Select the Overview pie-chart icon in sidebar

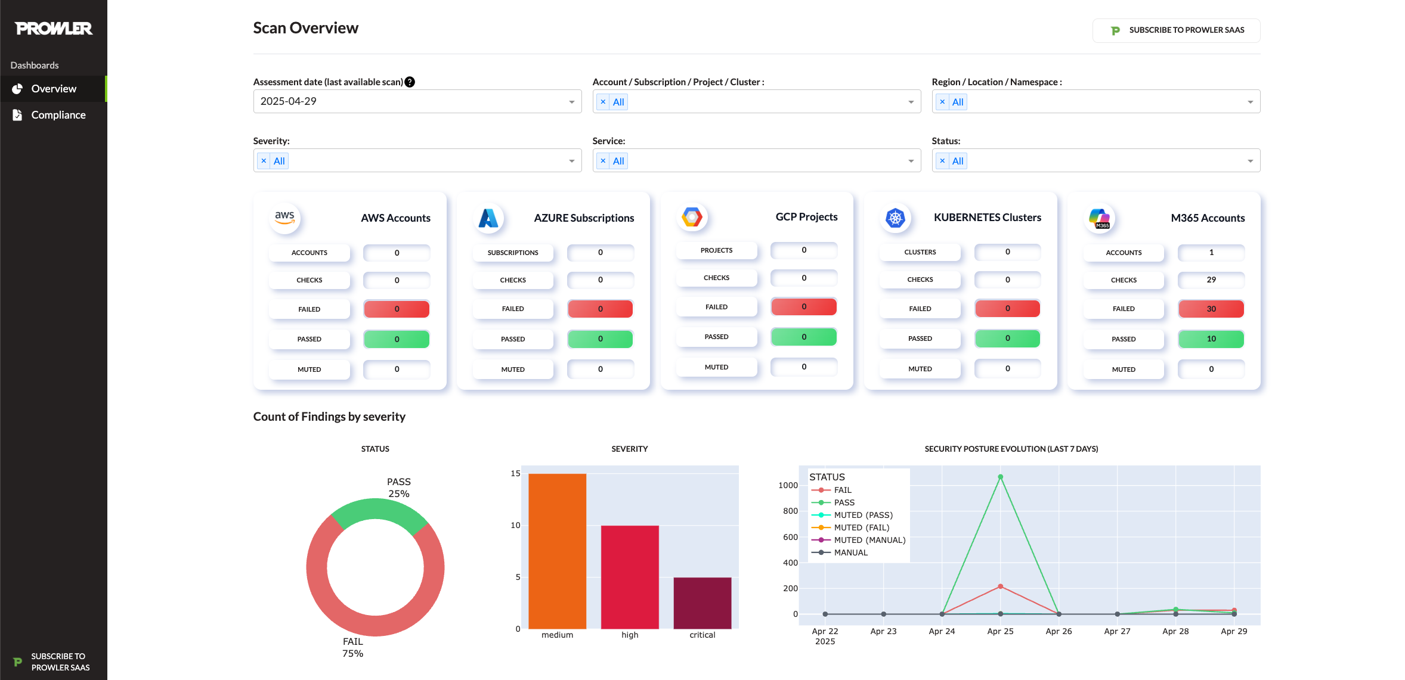(17, 88)
